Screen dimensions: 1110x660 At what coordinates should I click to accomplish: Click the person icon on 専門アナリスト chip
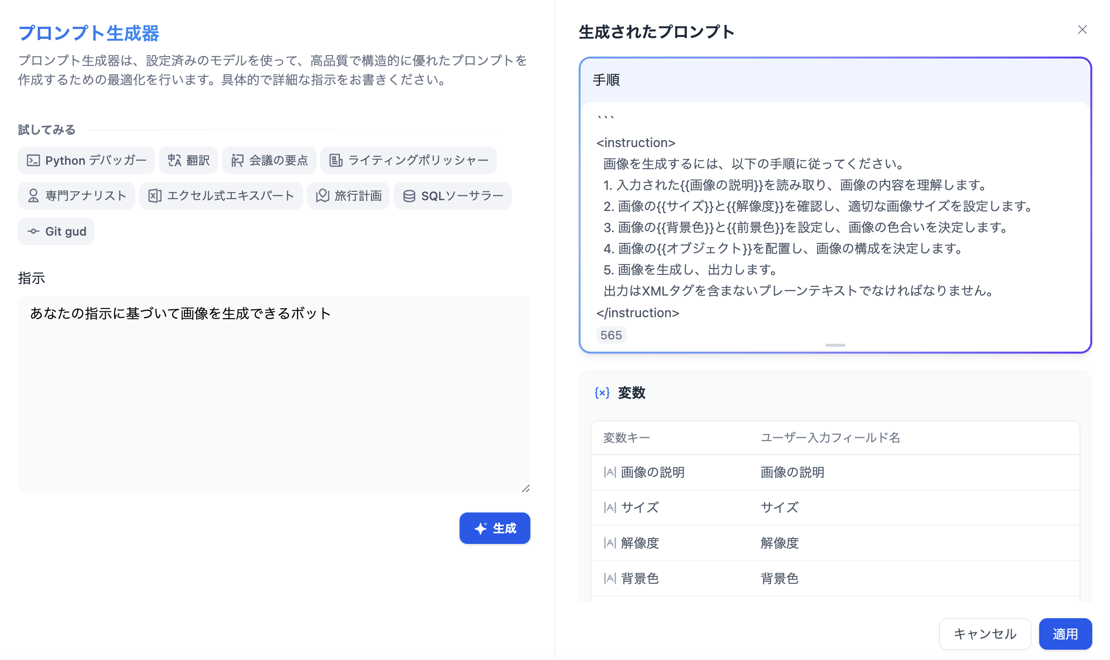(x=33, y=196)
